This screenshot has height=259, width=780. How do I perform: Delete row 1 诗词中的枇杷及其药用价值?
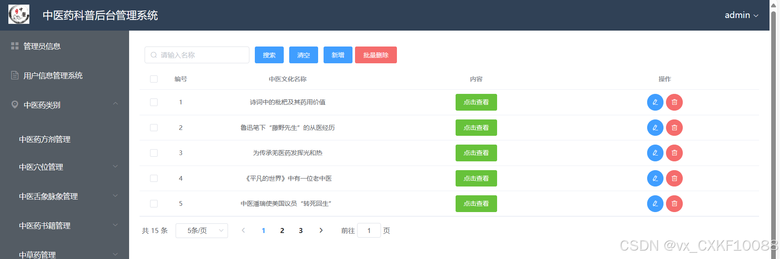(x=674, y=102)
